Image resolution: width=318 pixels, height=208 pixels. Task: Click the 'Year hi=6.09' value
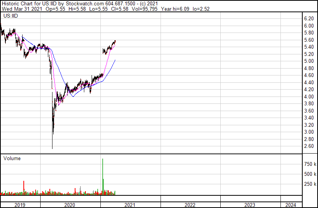[x=175, y=9]
